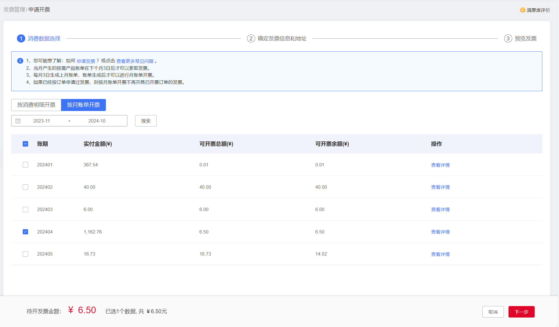This screenshot has height=327, width=559.
Task: Cancel with the 取消 button
Action: [x=493, y=312]
